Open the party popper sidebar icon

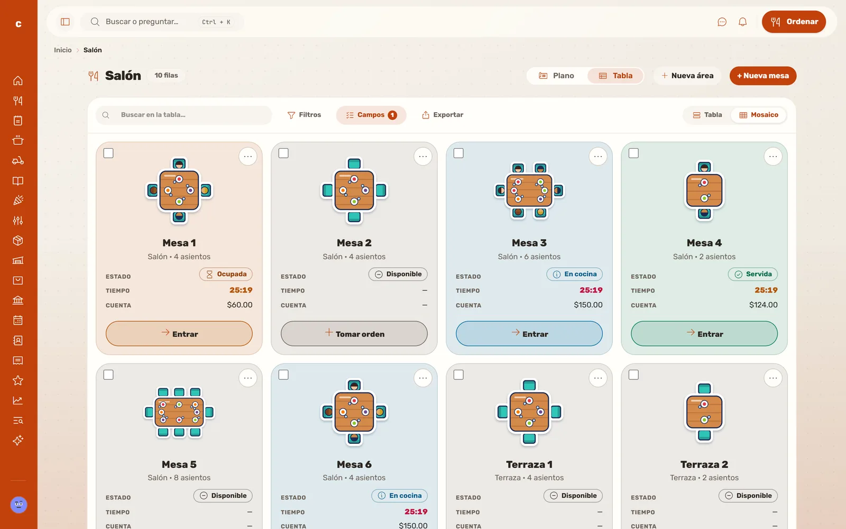[18, 200]
